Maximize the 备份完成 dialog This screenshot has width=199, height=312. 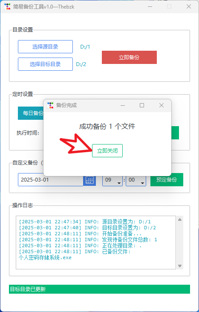pyautogui.click(x=142, y=105)
